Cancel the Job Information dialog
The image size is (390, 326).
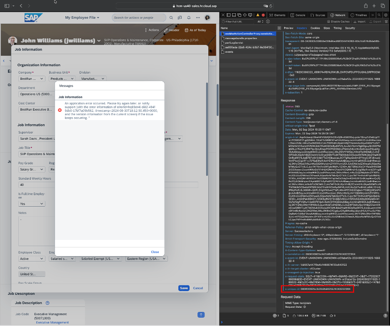[x=198, y=288]
